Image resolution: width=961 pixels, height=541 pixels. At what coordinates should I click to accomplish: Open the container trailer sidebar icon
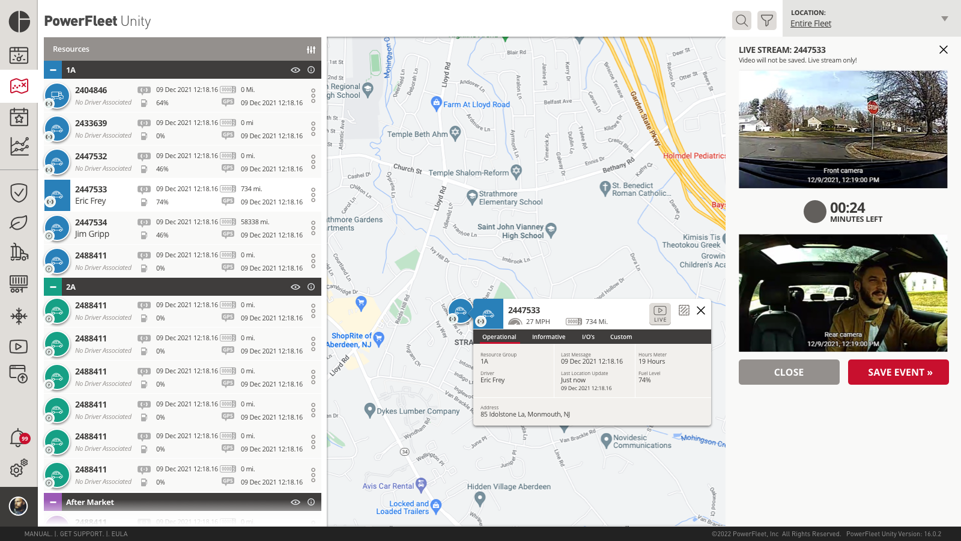coord(19,284)
